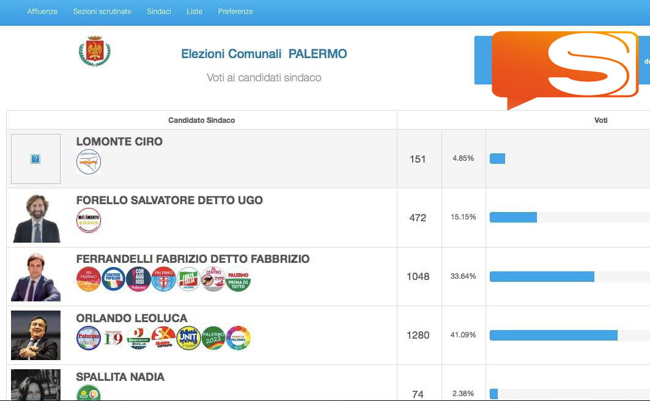
Task: Click the Forza Italia party logo
Action: coord(188,279)
